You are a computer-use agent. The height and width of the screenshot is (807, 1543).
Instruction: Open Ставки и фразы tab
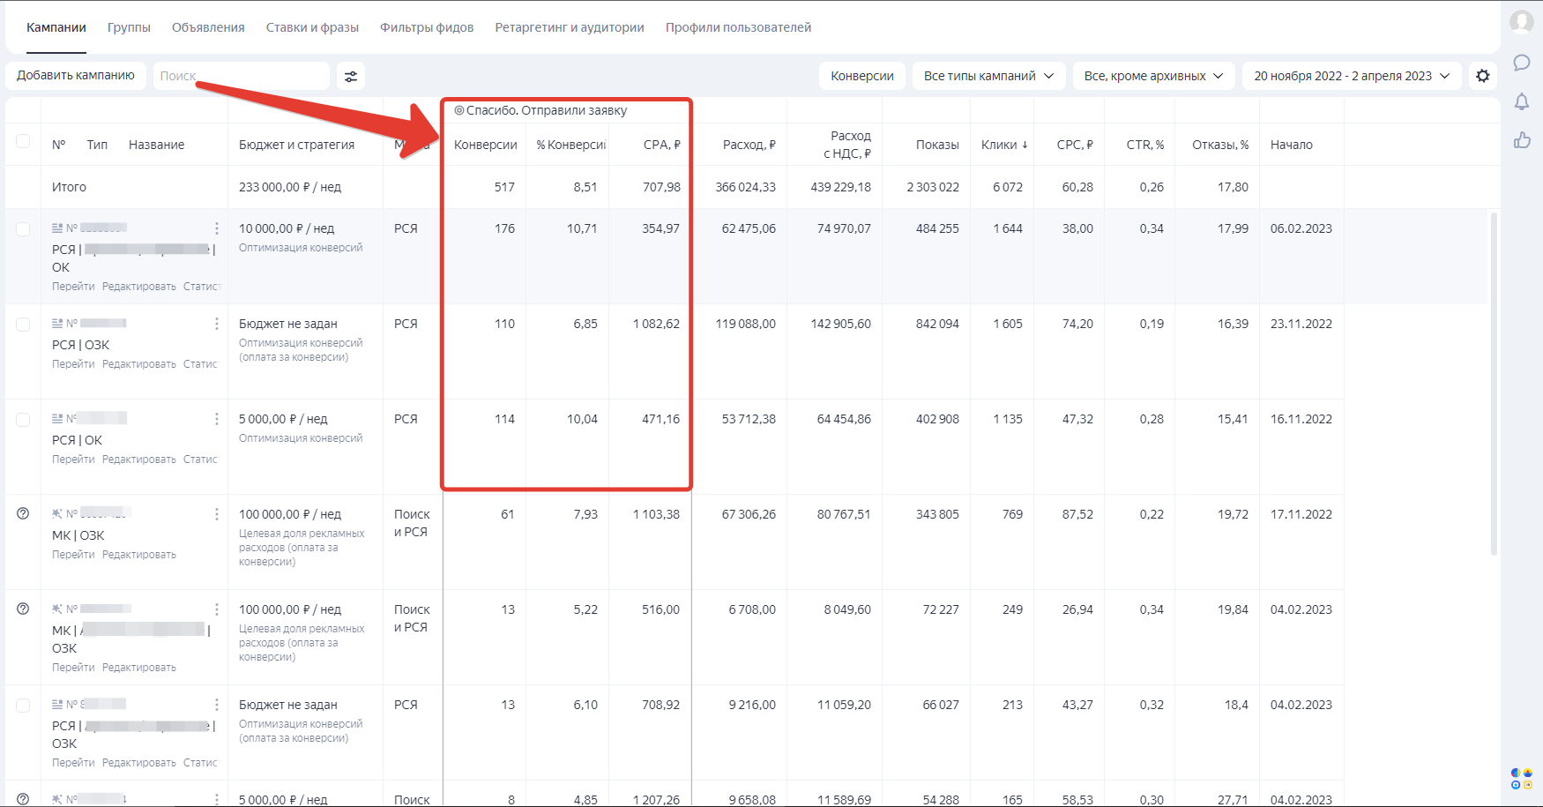tap(312, 27)
